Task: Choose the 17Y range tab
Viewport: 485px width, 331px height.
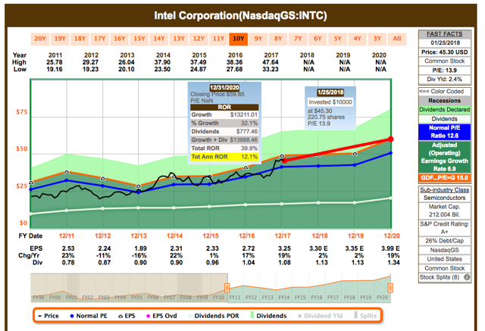Action: click(x=99, y=39)
